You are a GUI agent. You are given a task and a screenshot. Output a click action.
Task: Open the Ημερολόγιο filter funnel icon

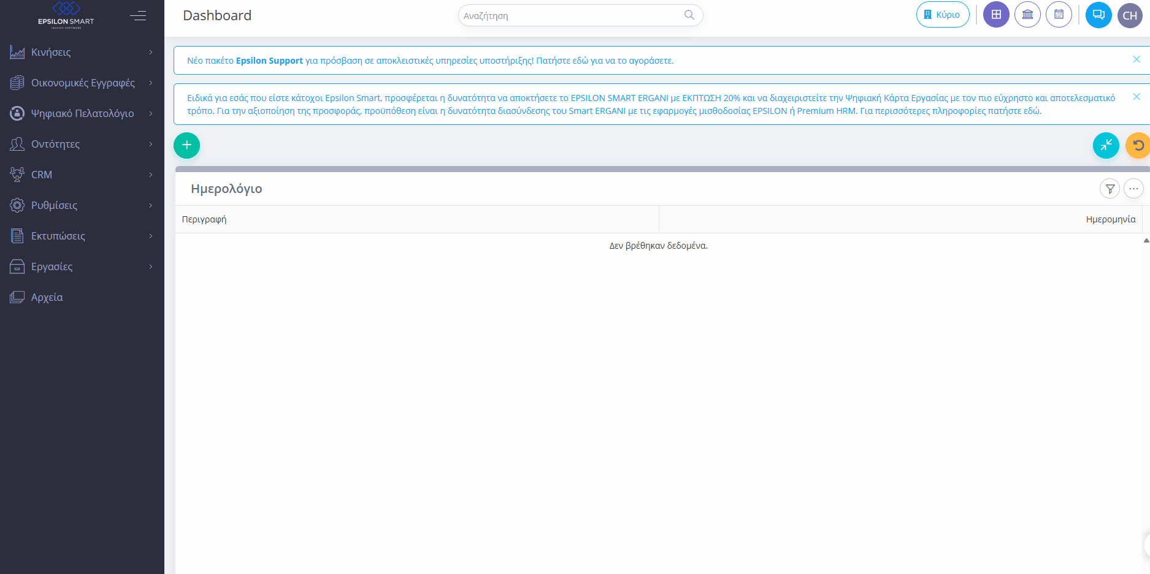pos(1110,189)
